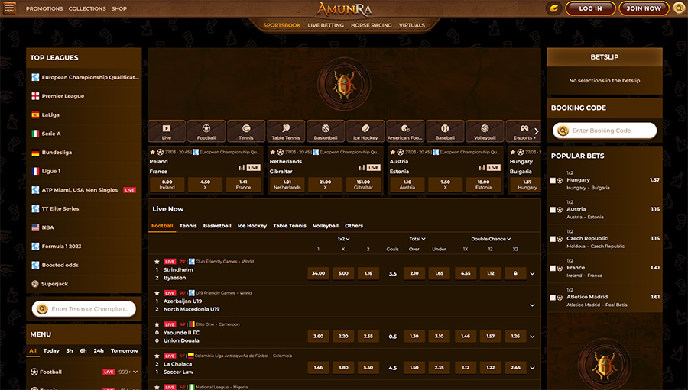Open the Promotions link
The width and height of the screenshot is (688, 390).
44,8
